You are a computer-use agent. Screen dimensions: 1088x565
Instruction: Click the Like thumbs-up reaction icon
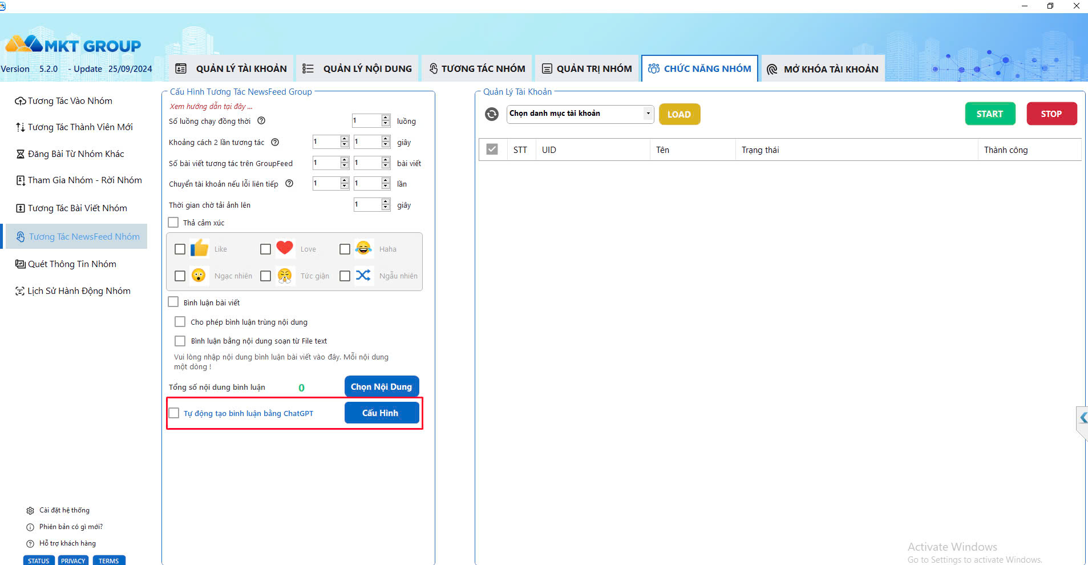pos(199,248)
